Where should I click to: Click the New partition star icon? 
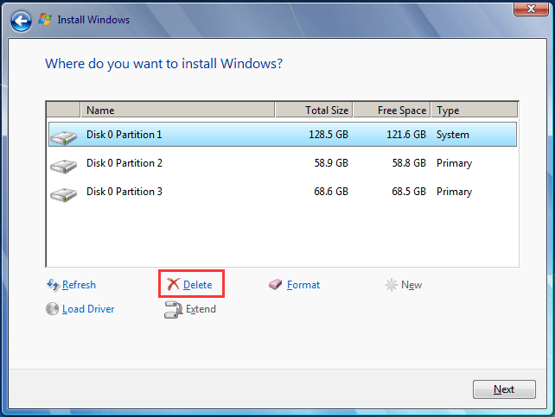click(391, 285)
